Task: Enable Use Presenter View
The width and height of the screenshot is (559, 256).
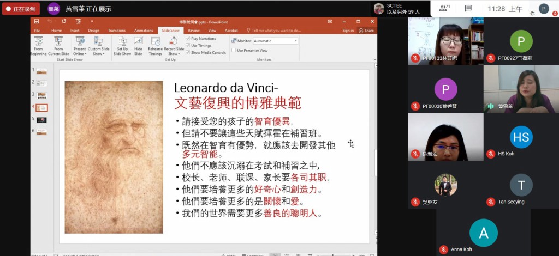Action: coord(234,51)
